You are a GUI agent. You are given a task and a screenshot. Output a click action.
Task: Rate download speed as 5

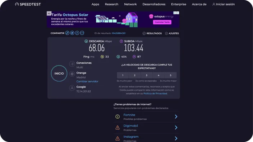[171, 75]
